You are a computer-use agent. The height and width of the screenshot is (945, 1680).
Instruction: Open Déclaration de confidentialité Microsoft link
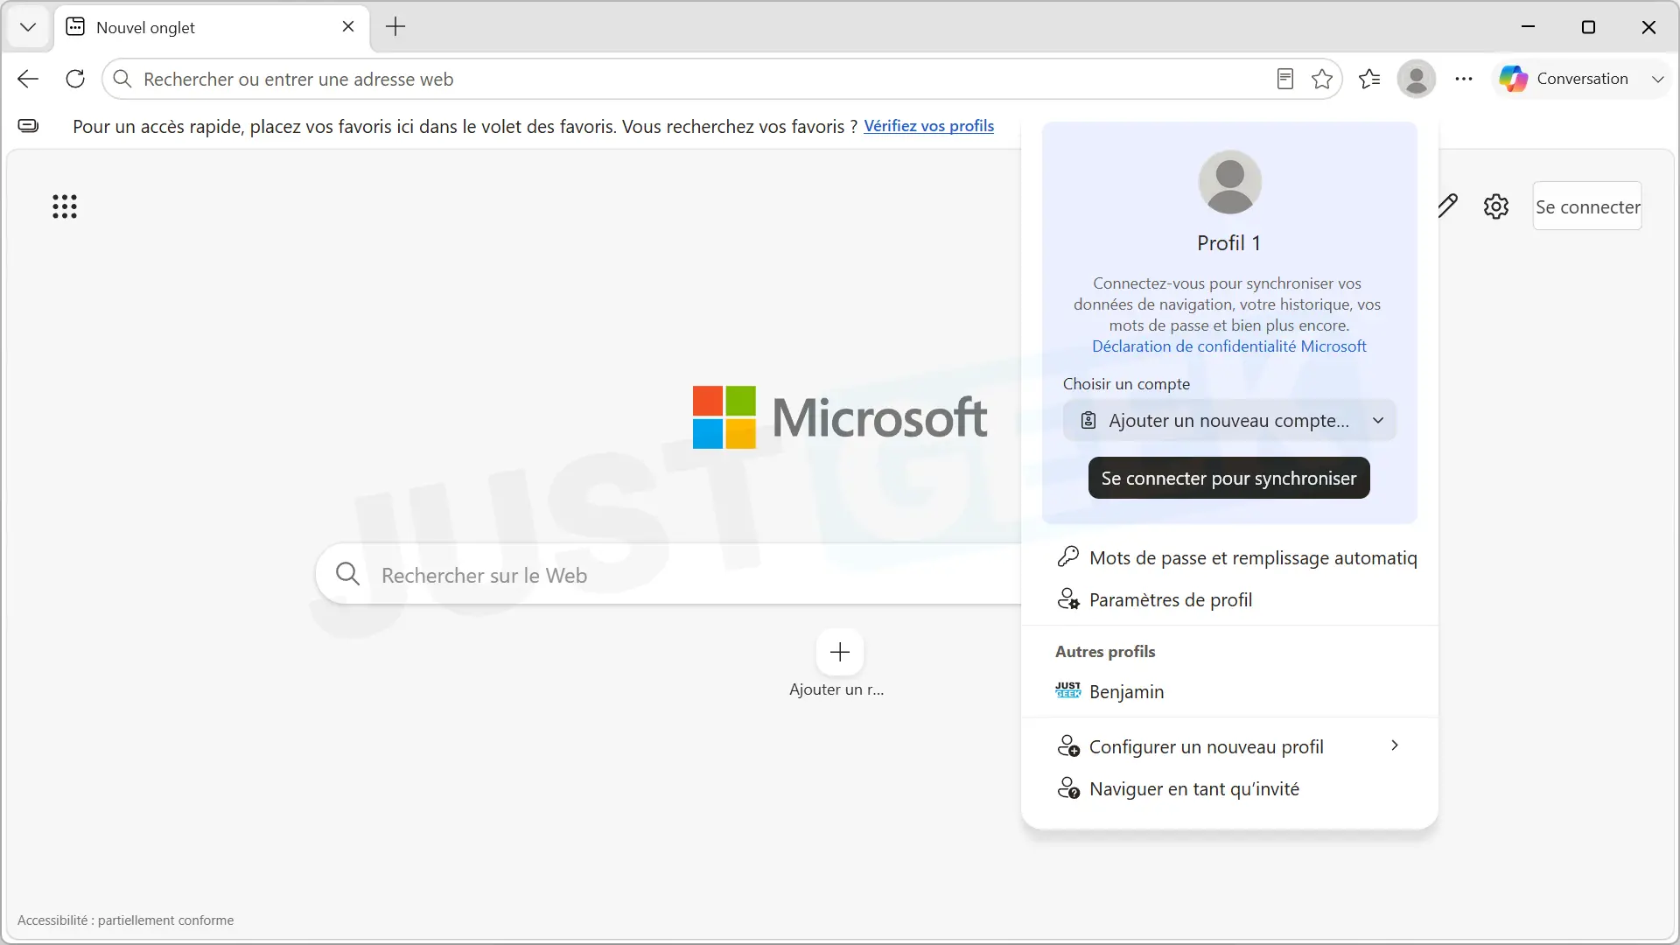pos(1228,346)
